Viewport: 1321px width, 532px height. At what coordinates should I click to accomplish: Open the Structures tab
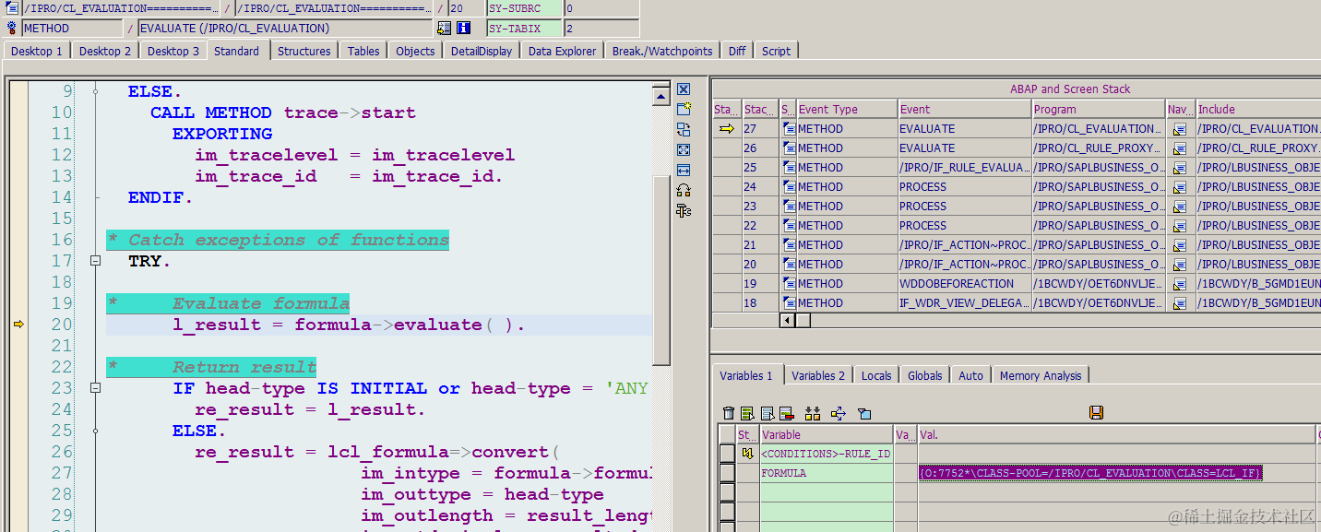pyautogui.click(x=303, y=51)
